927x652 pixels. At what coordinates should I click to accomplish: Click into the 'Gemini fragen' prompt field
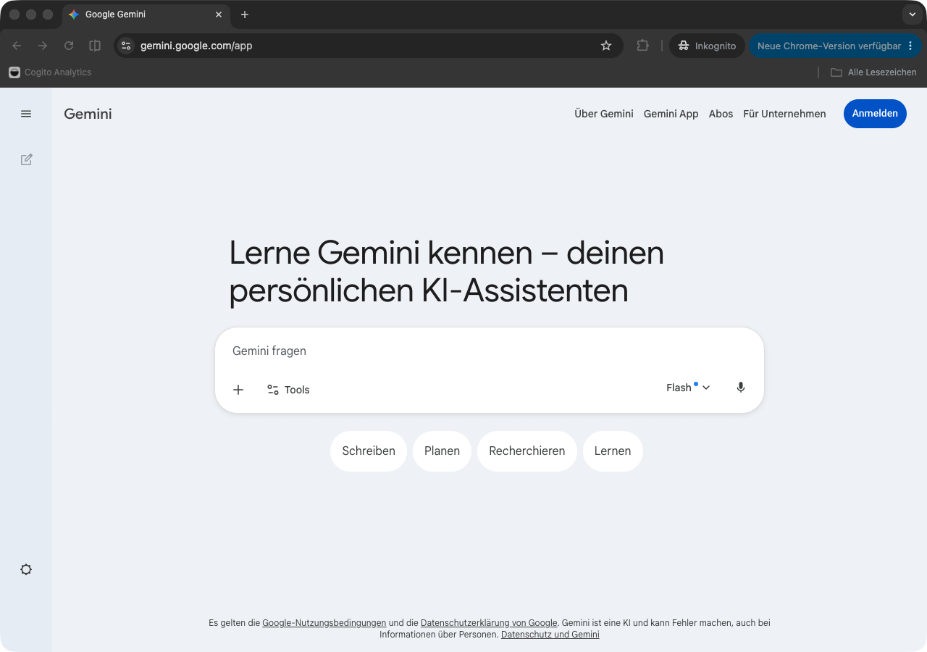coord(489,351)
